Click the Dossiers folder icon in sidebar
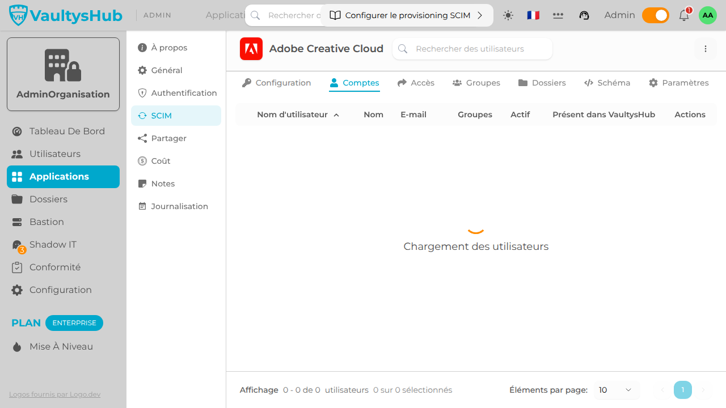Viewport: 726px width, 408px height. [17, 199]
